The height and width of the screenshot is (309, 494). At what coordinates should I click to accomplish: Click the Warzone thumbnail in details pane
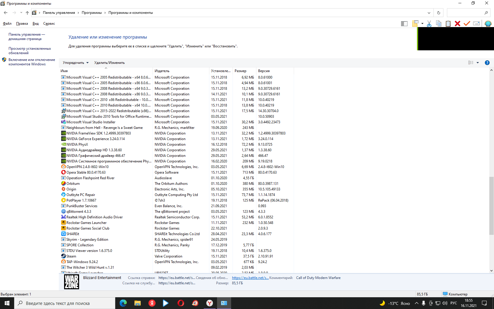[71, 282]
